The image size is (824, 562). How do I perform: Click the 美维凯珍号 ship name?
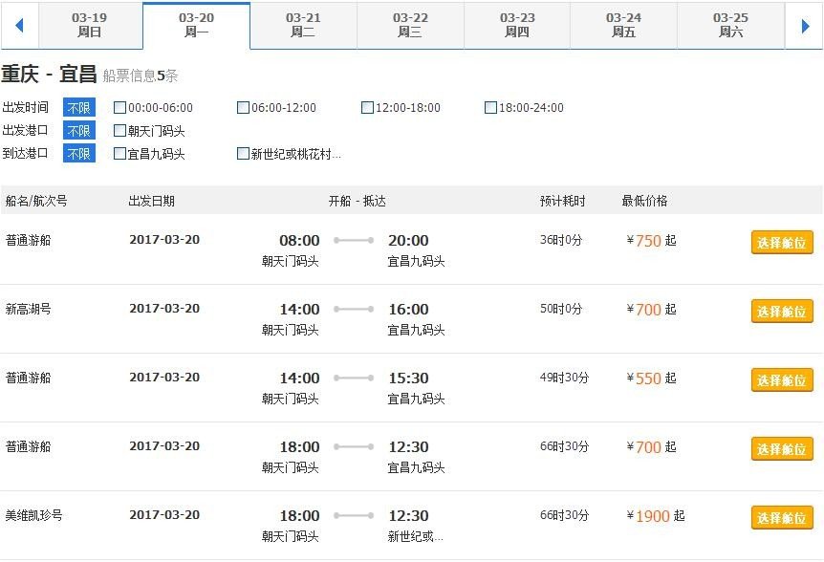point(34,515)
